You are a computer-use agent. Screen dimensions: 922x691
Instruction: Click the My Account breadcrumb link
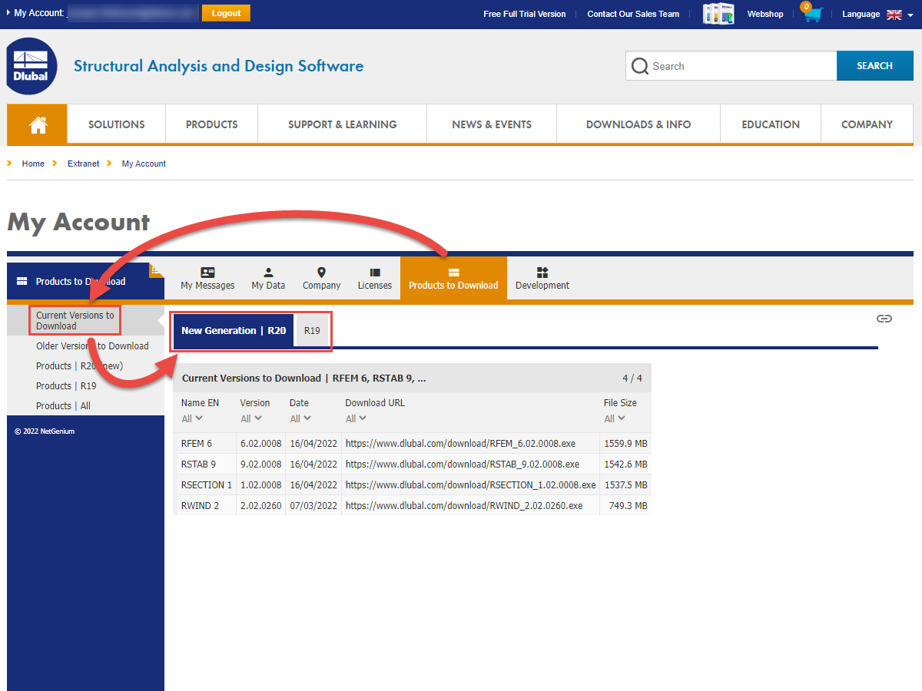click(x=144, y=164)
